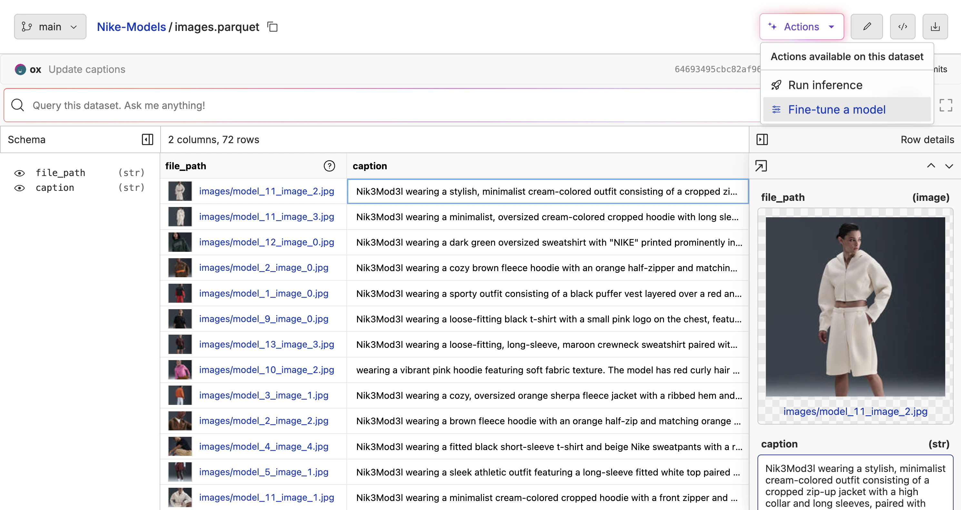This screenshot has height=510, width=961.
Task: Go to previous row with up chevron
Action: pyautogui.click(x=931, y=166)
